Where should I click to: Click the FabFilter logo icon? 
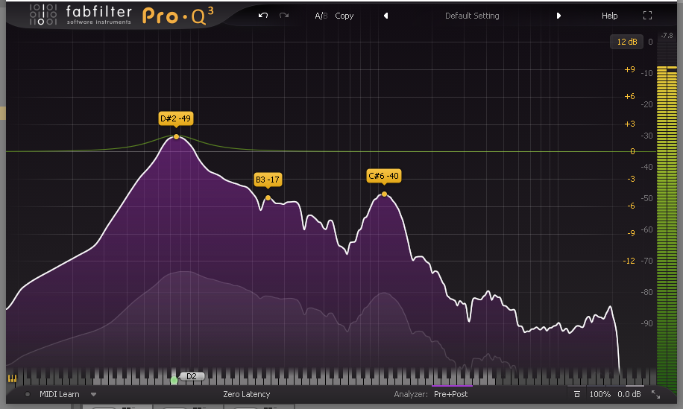[x=43, y=14]
